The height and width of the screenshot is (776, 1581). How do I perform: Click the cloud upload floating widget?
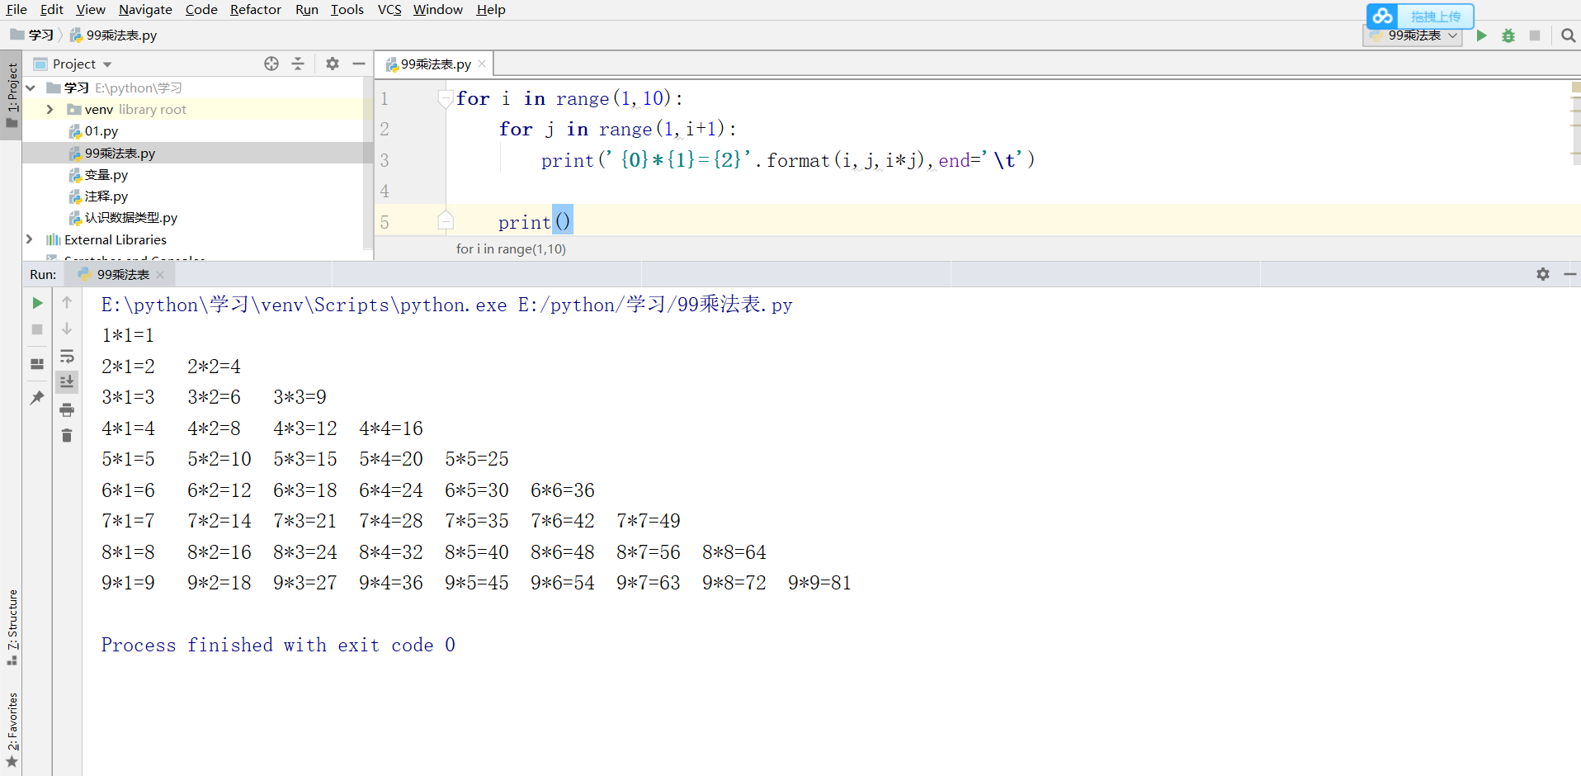click(x=1420, y=17)
